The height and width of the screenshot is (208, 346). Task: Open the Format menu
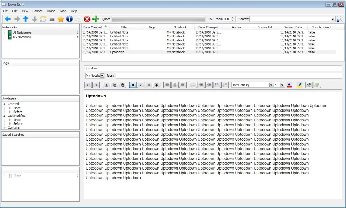point(37,11)
